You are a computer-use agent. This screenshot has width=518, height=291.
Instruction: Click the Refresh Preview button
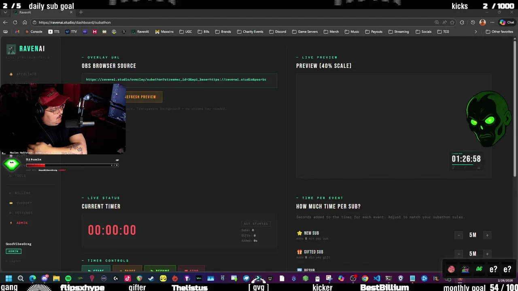(140, 97)
